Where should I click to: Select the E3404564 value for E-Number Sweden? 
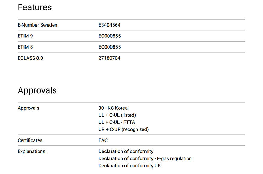(x=109, y=25)
